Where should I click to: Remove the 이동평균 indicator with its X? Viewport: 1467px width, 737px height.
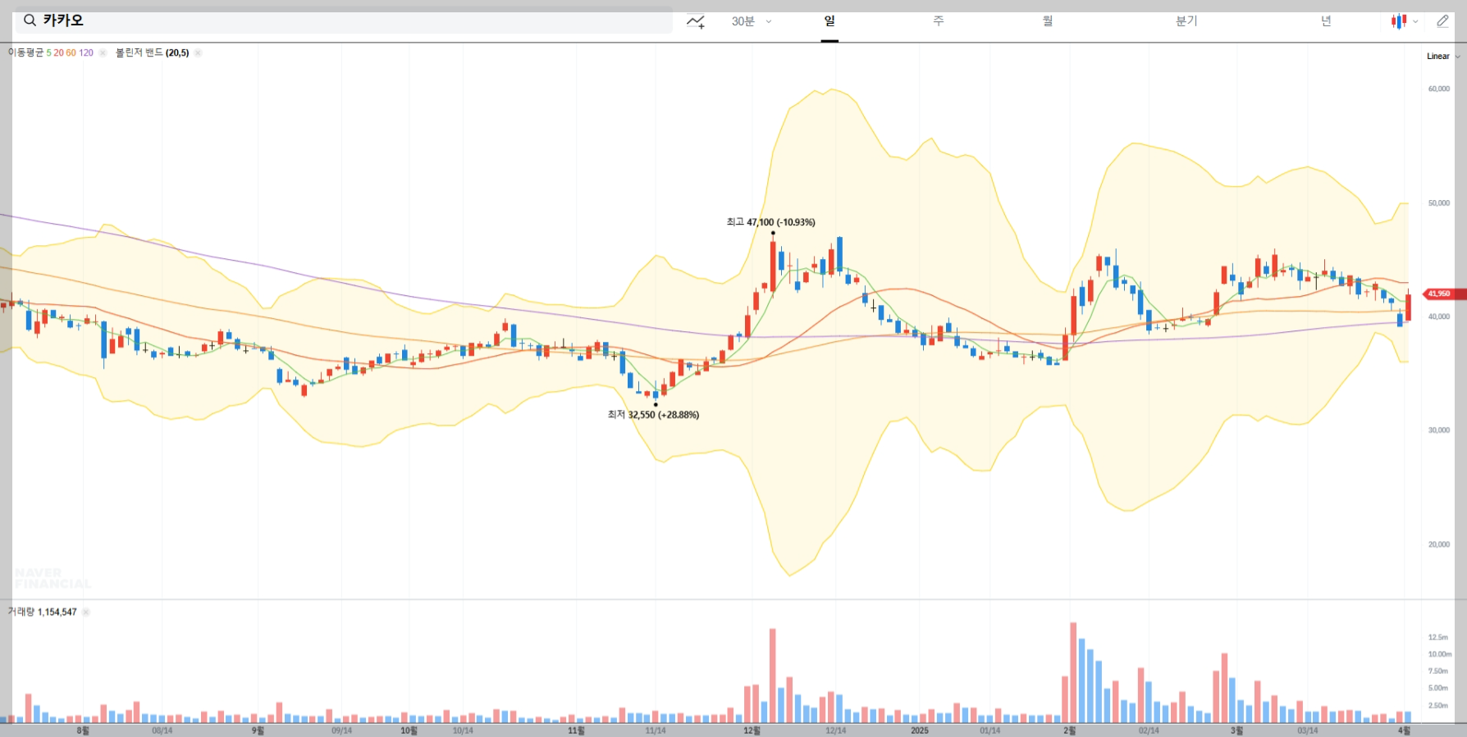point(103,52)
